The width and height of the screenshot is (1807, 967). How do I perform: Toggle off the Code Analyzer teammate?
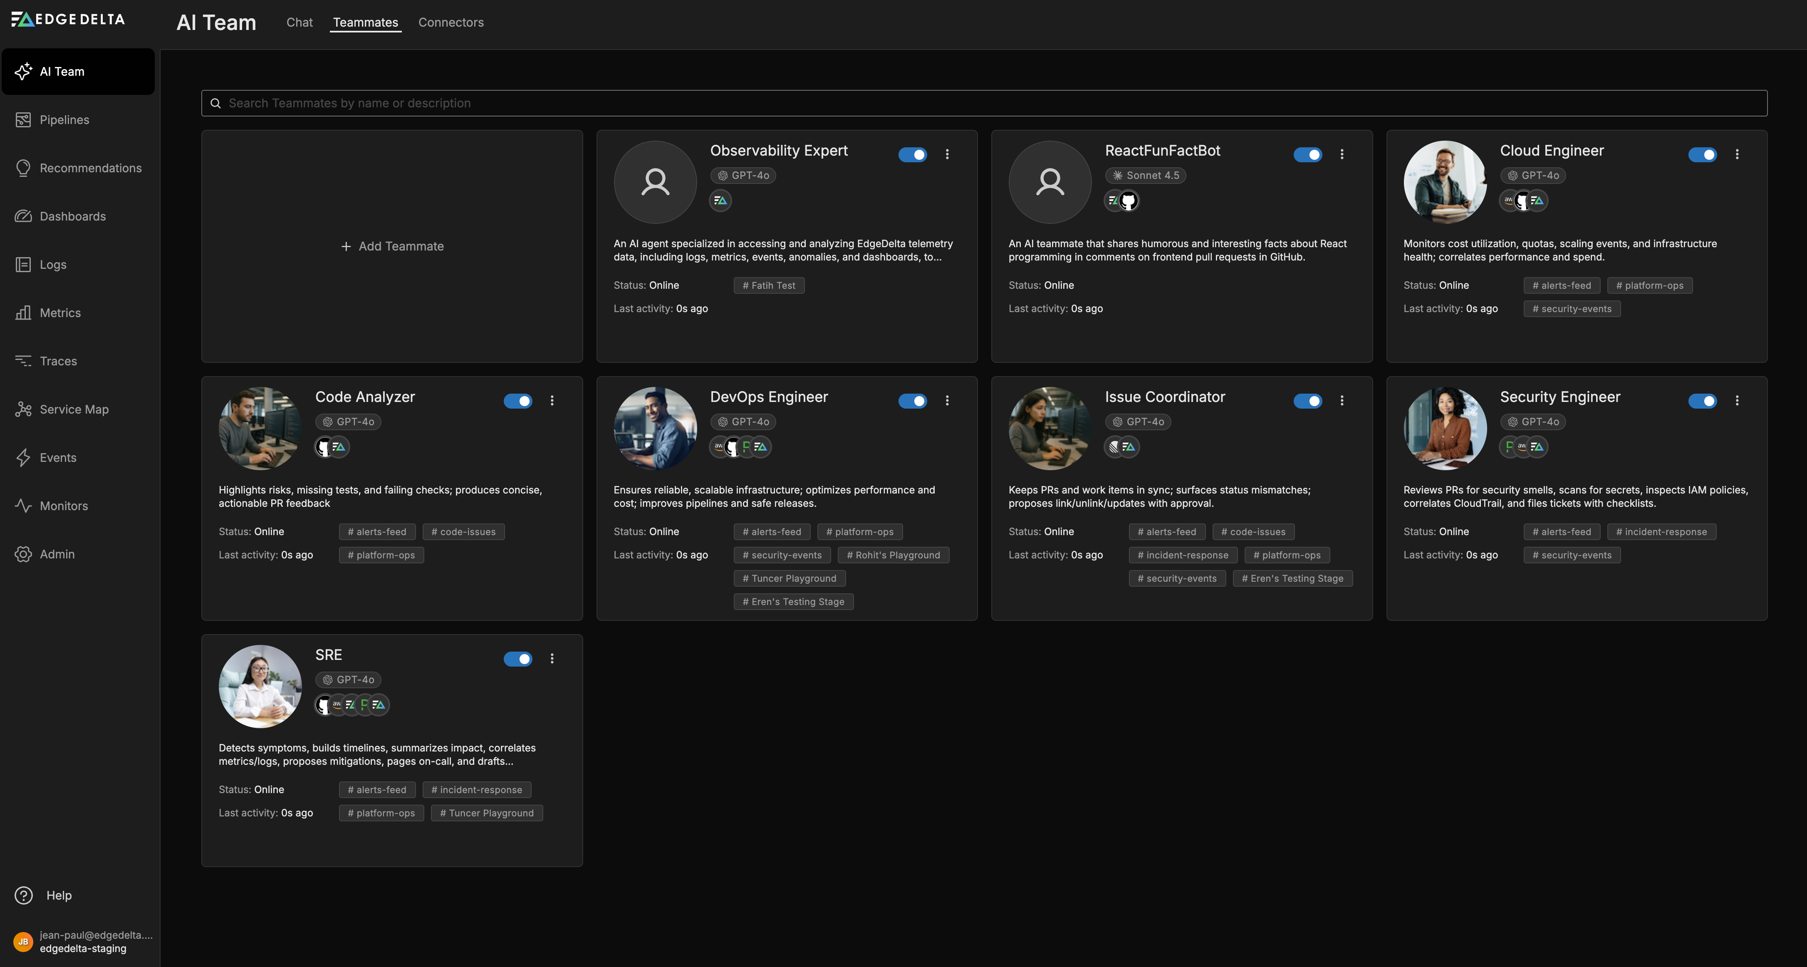518,401
